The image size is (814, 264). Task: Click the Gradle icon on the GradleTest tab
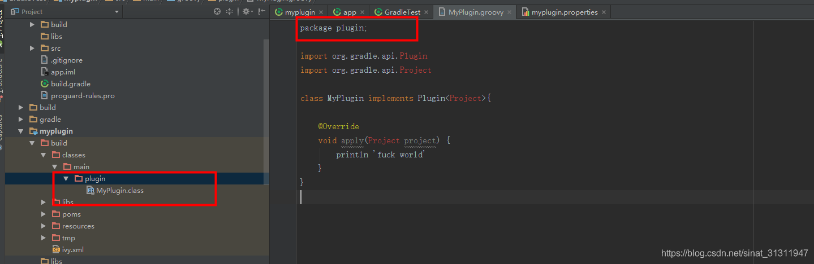(x=378, y=12)
